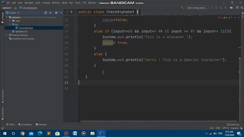Click the Stop square icon in the toolbar

(226, 8)
